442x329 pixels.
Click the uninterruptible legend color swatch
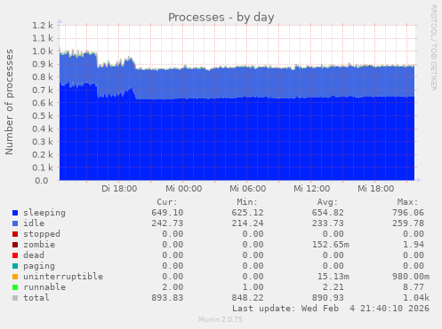click(x=15, y=277)
